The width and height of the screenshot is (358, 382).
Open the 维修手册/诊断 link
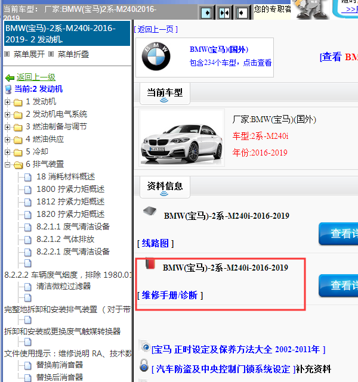(x=170, y=296)
